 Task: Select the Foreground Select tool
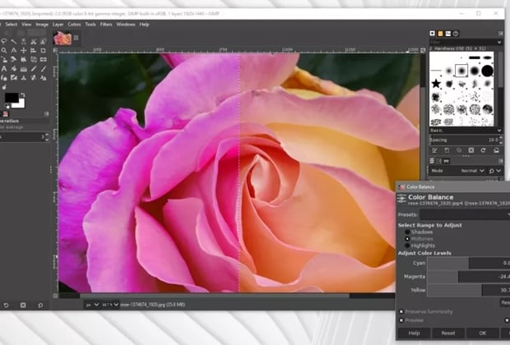43,42
